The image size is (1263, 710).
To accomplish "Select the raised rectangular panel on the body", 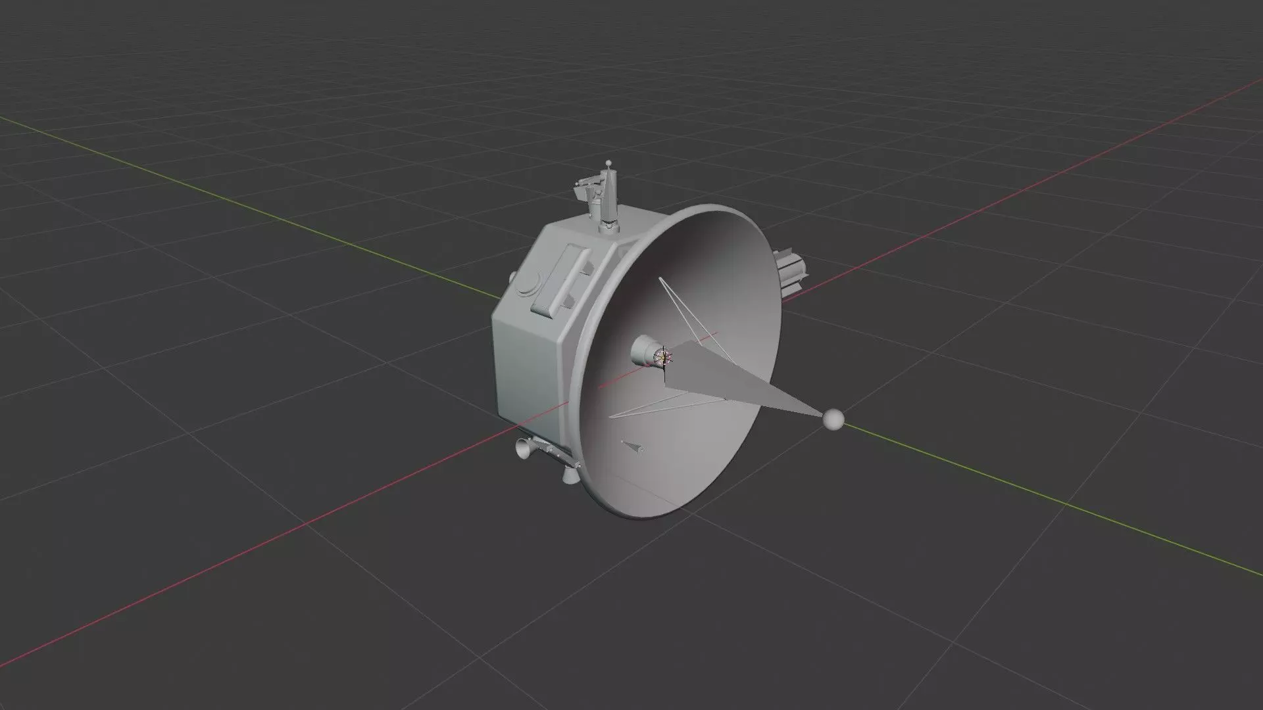I will point(561,281).
